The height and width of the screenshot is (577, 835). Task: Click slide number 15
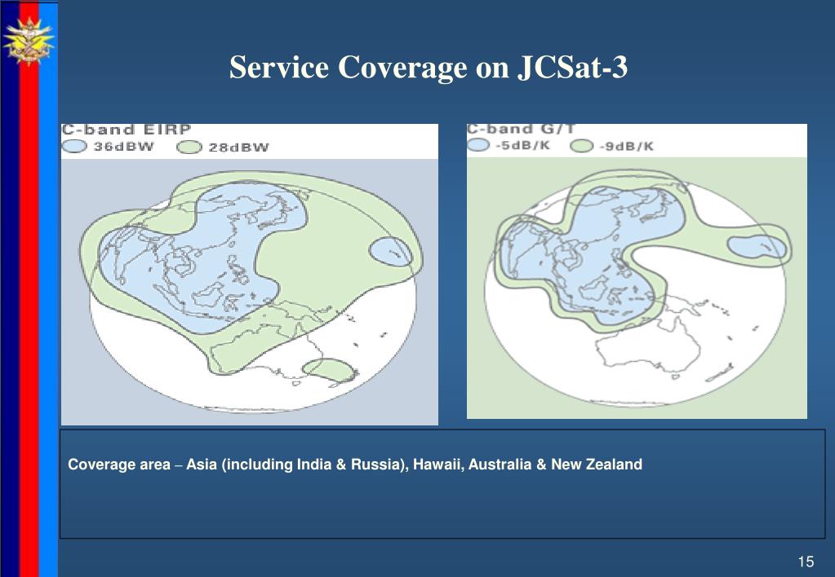coord(806,561)
